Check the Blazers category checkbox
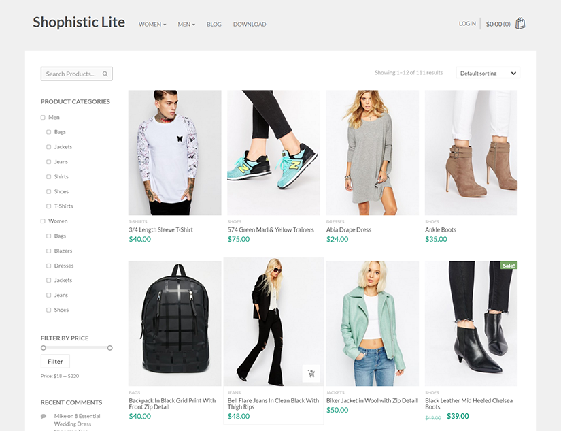This screenshot has height=431, width=561. (49, 251)
